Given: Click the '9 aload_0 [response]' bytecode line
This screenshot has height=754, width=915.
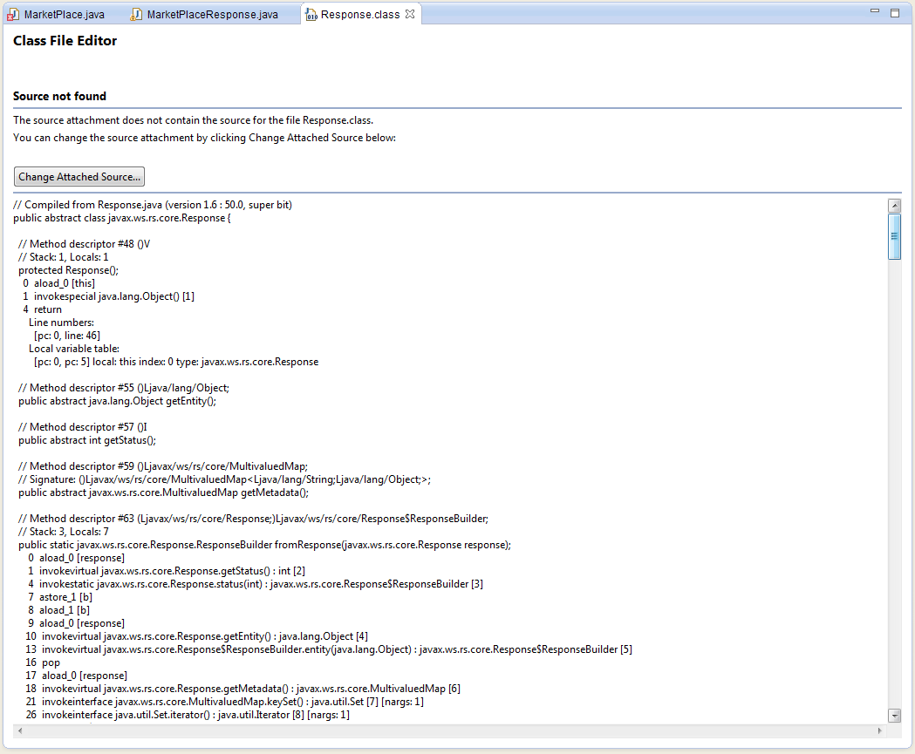Looking at the screenshot, I should (76, 623).
